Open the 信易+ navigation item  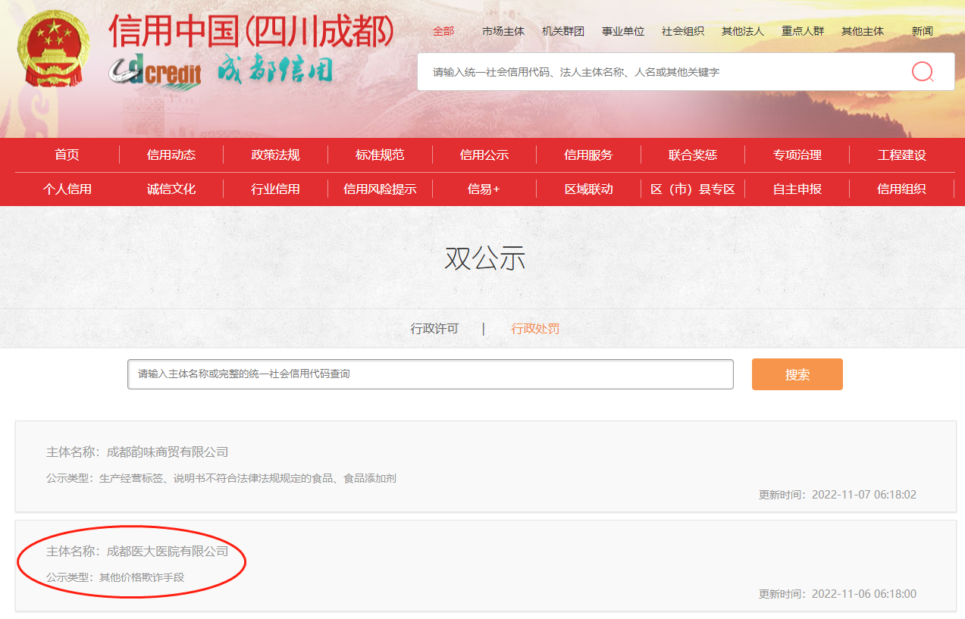coord(484,189)
